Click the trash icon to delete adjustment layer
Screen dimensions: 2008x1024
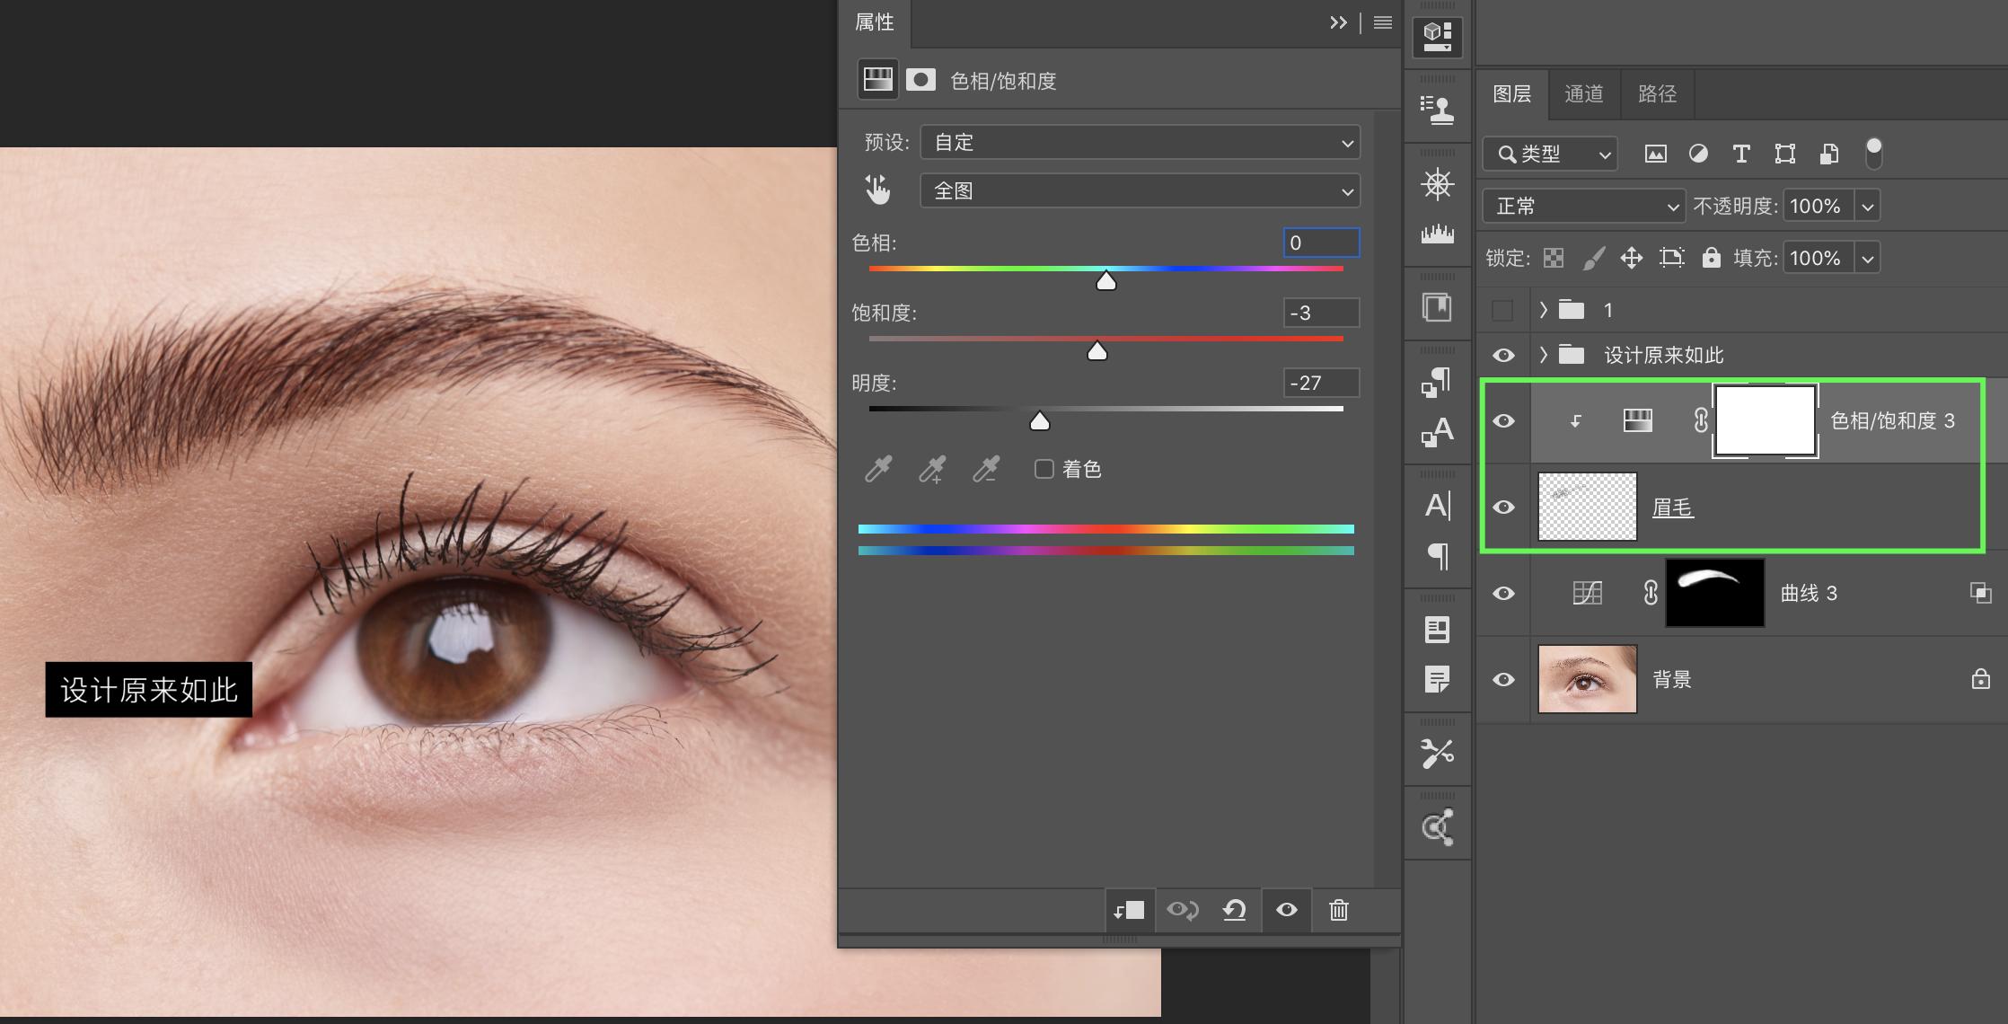(x=1338, y=910)
